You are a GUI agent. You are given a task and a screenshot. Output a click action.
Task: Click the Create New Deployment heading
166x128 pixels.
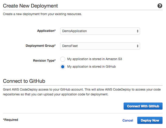pos(30,6)
